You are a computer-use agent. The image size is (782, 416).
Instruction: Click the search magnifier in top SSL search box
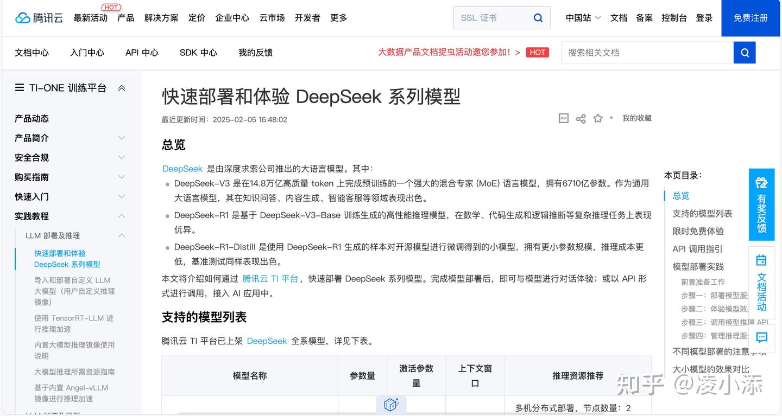point(538,18)
